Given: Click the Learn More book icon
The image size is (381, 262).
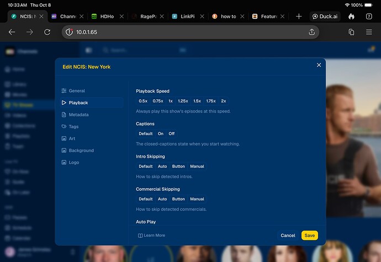Looking at the screenshot, I should [x=140, y=236].
